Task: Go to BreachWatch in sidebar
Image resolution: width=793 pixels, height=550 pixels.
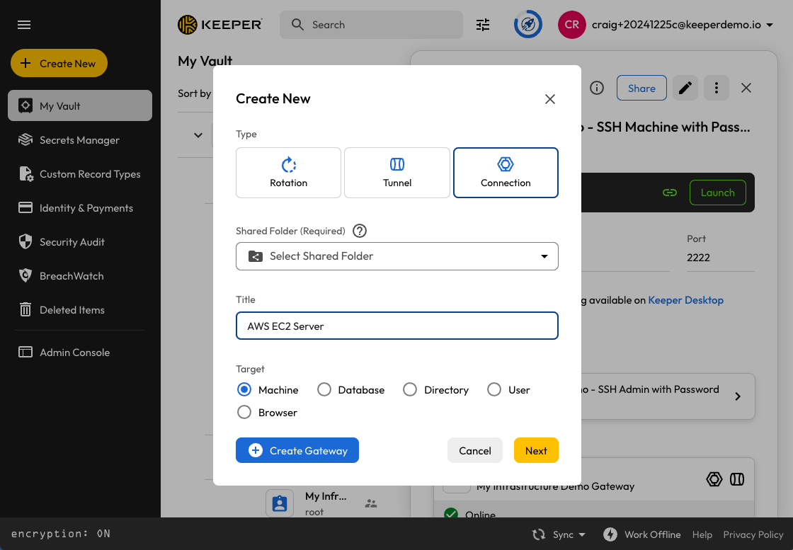Action: pos(72,276)
